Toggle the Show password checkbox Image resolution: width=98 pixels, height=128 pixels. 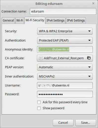click(x=39, y=108)
